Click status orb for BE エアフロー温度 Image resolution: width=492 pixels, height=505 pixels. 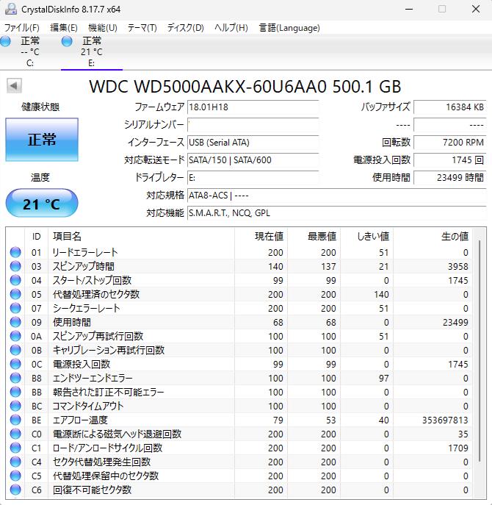click(15, 420)
